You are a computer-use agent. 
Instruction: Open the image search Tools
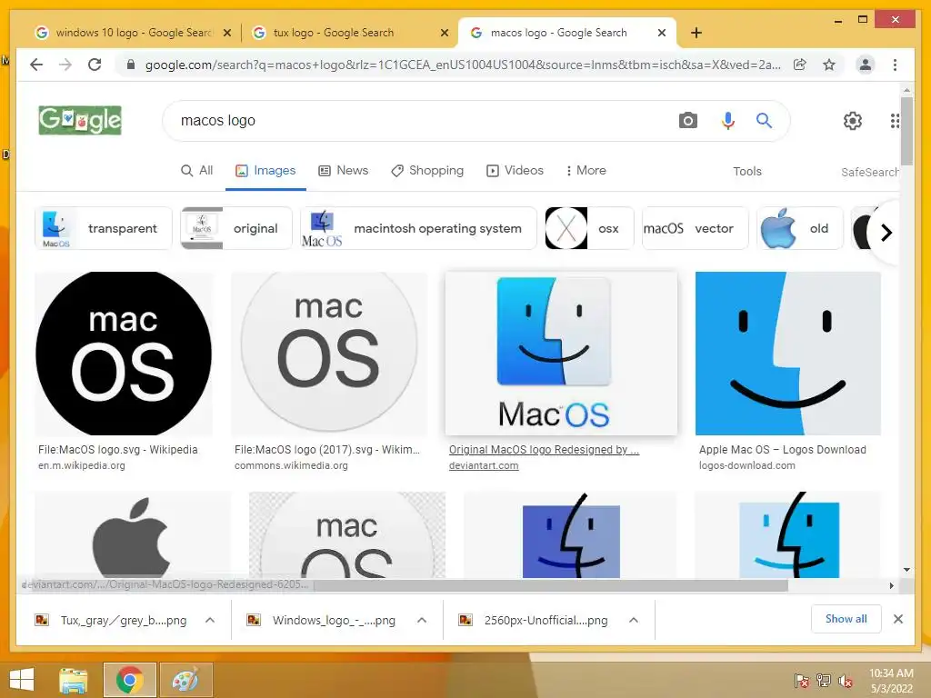click(747, 171)
